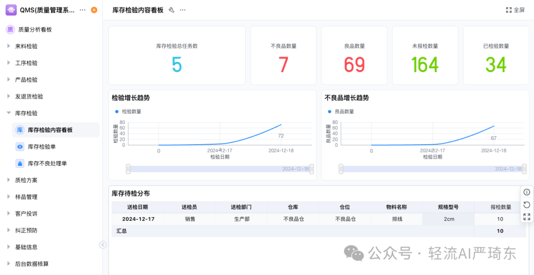This screenshot has width=534, height=275.
Task: Click the 全屏 fullscreen button
Action: click(515, 10)
